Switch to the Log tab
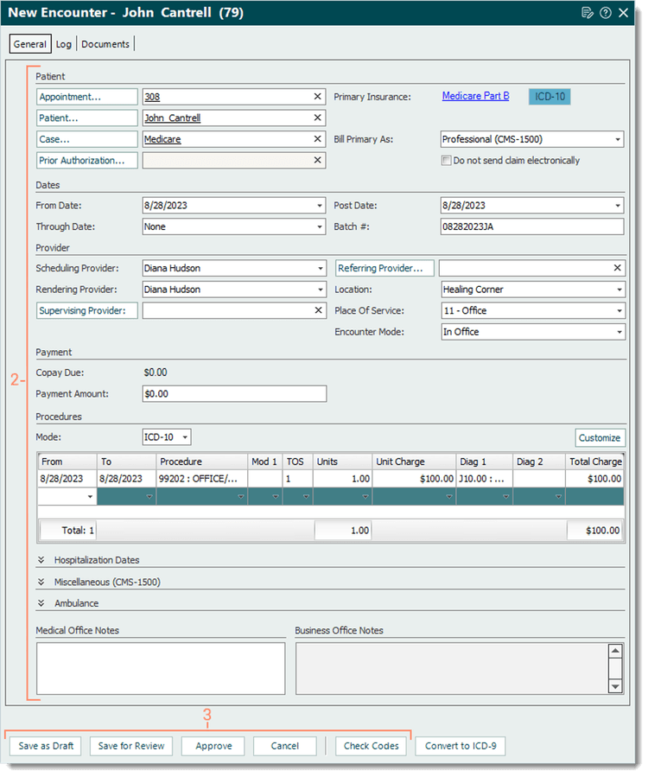This screenshot has height=777, width=648. pos(64,44)
